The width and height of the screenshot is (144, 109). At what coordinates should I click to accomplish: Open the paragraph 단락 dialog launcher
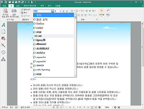(x=97, y=20)
